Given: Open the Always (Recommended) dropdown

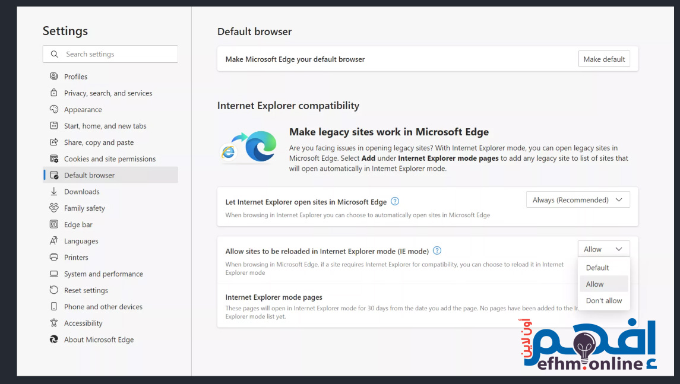Looking at the screenshot, I should coord(577,200).
